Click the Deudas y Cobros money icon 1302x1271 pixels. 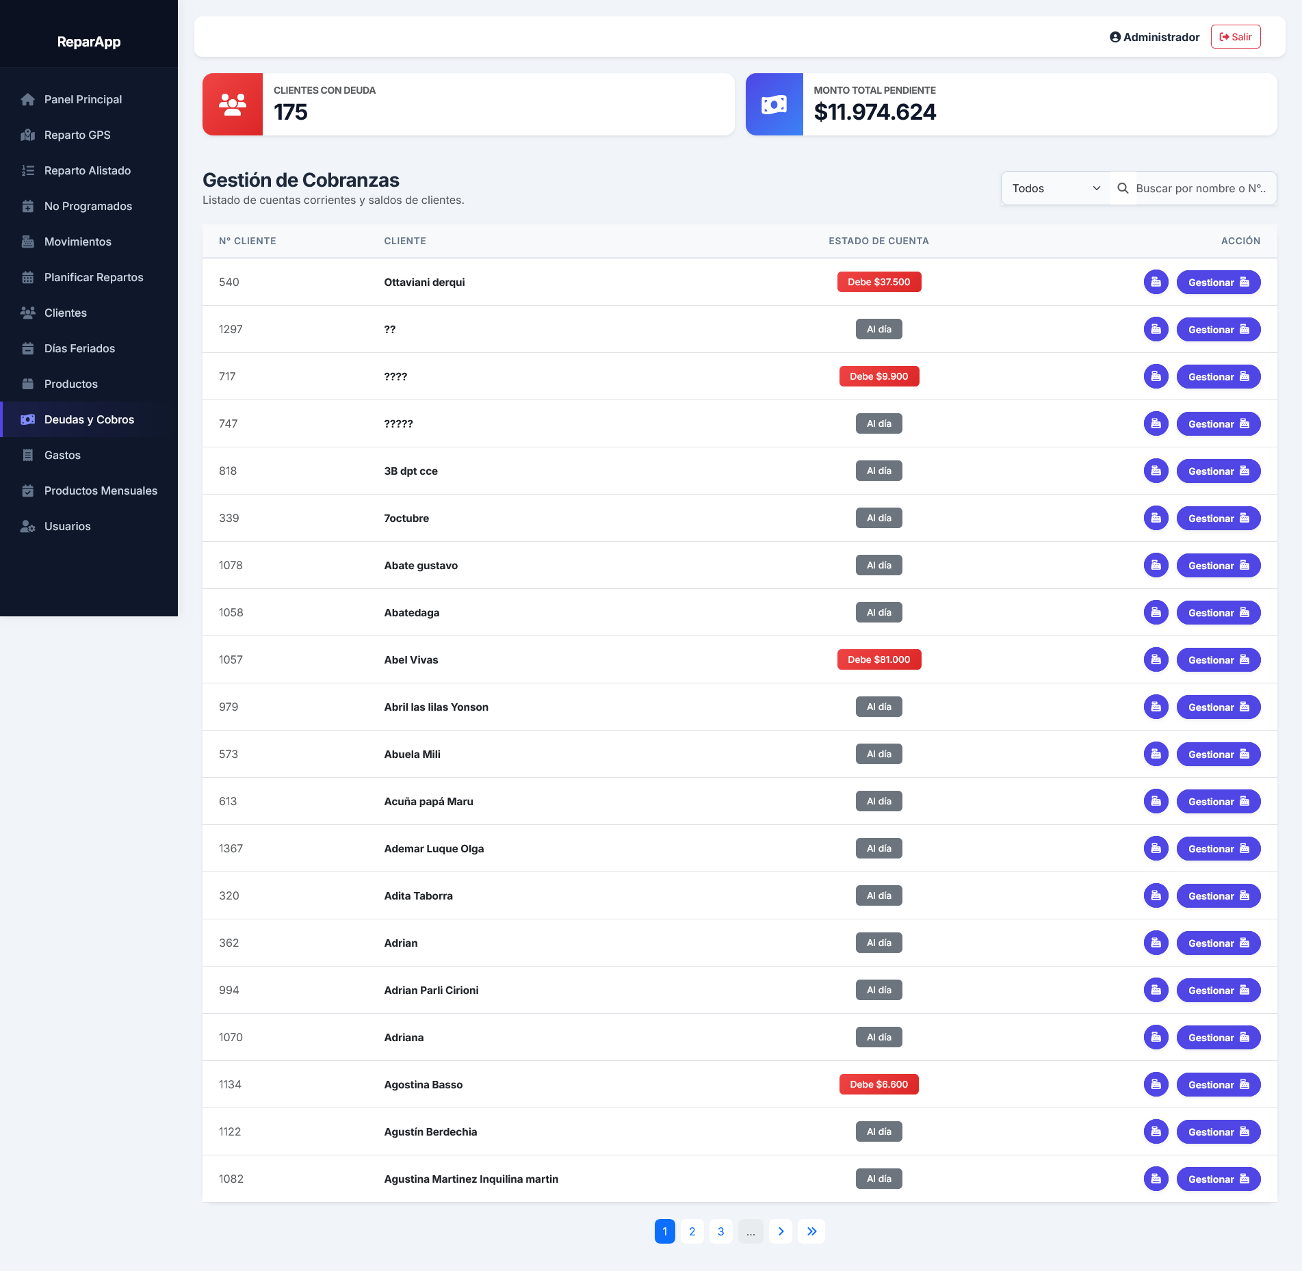click(x=28, y=419)
